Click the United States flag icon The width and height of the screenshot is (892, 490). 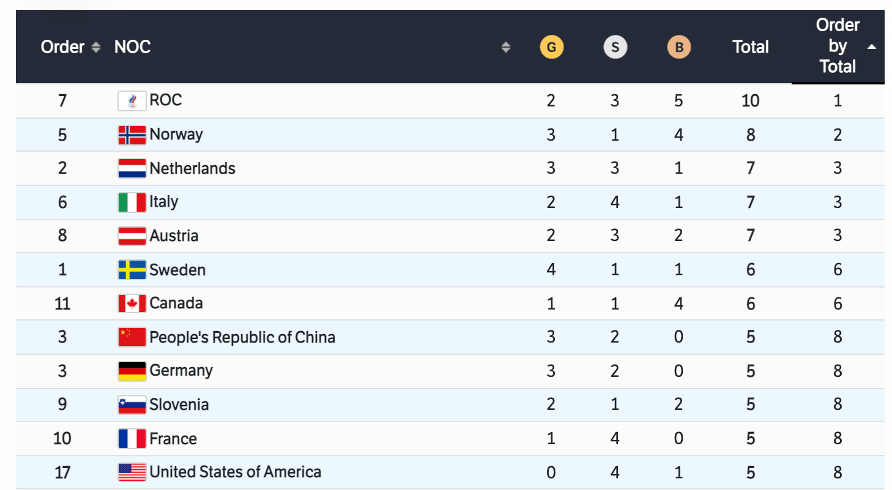[x=132, y=472]
